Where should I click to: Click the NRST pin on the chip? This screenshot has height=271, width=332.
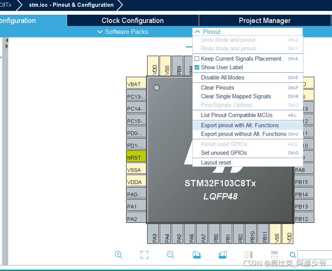(136, 158)
